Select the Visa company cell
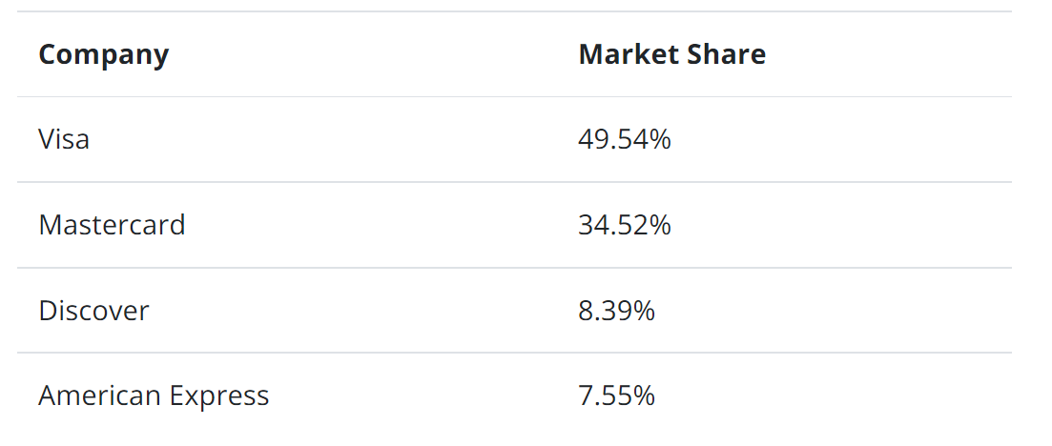1052x446 pixels. (x=64, y=139)
